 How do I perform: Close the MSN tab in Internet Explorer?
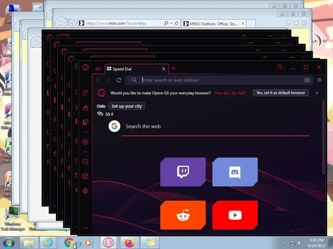coord(243,24)
